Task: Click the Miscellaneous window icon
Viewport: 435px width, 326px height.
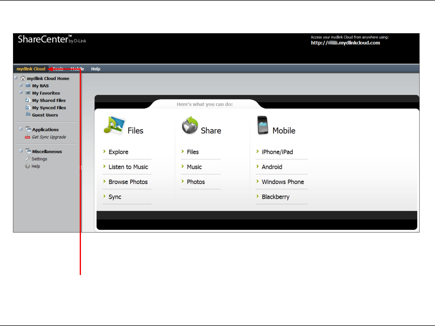Action: coord(28,151)
